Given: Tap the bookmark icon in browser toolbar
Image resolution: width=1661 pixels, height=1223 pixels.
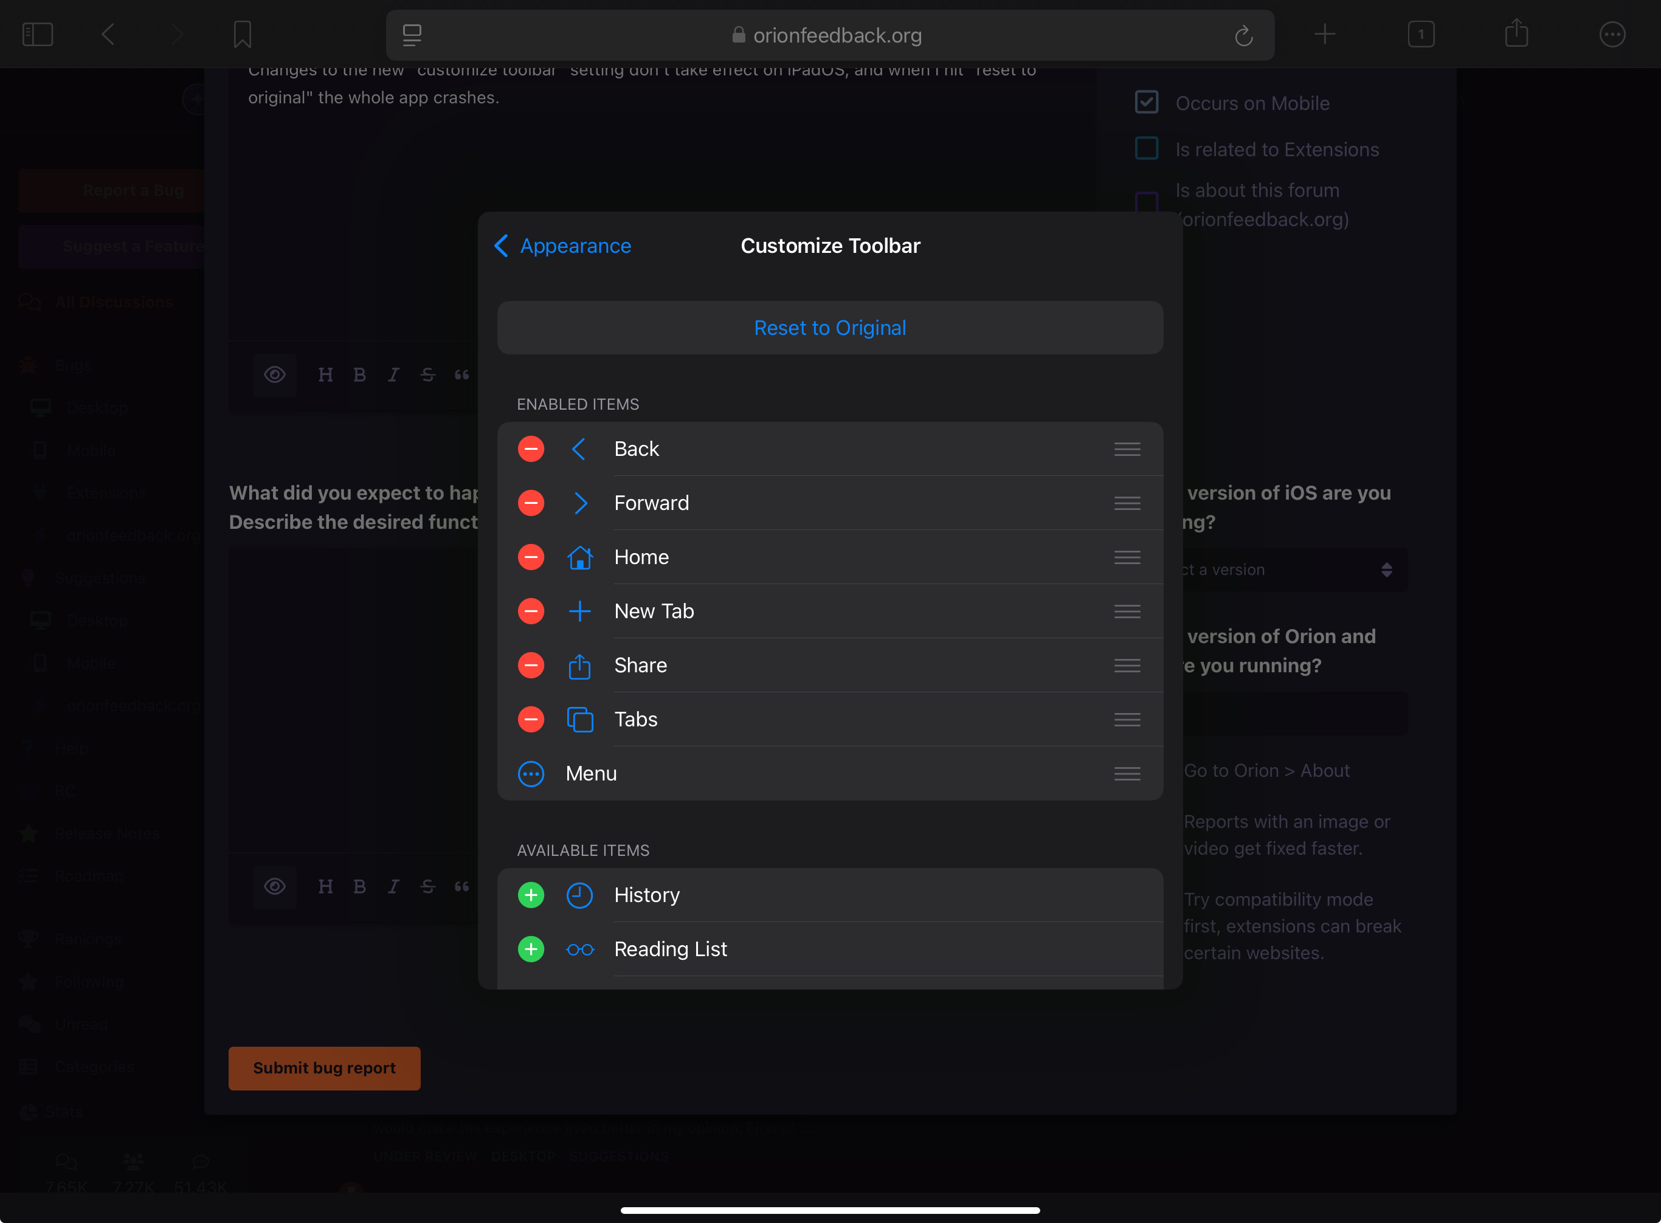Looking at the screenshot, I should click(x=242, y=34).
